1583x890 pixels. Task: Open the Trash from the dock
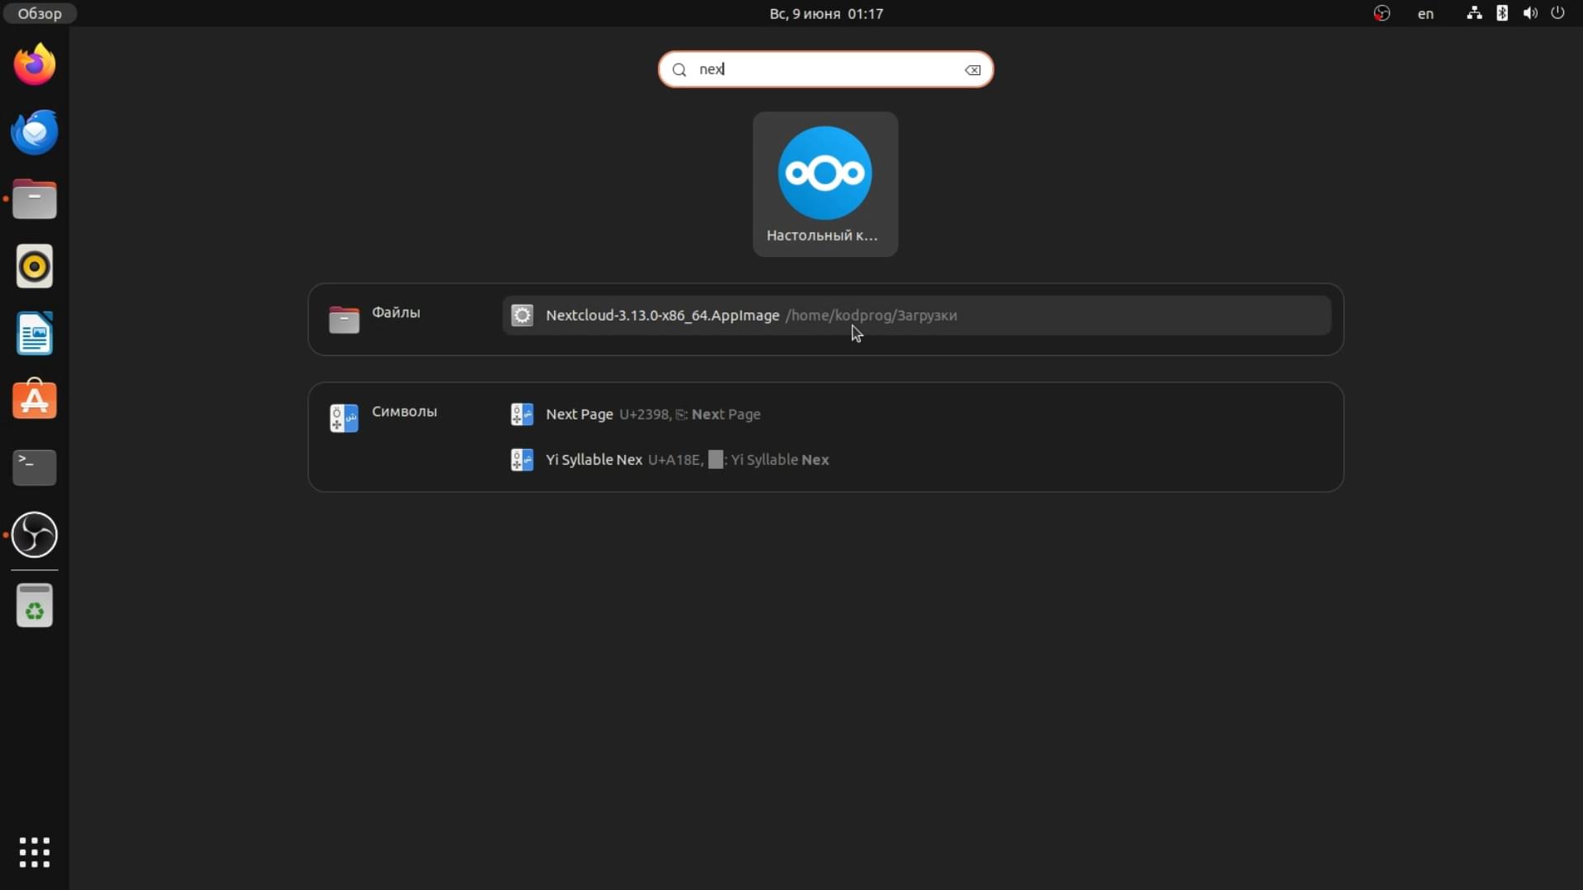click(35, 606)
